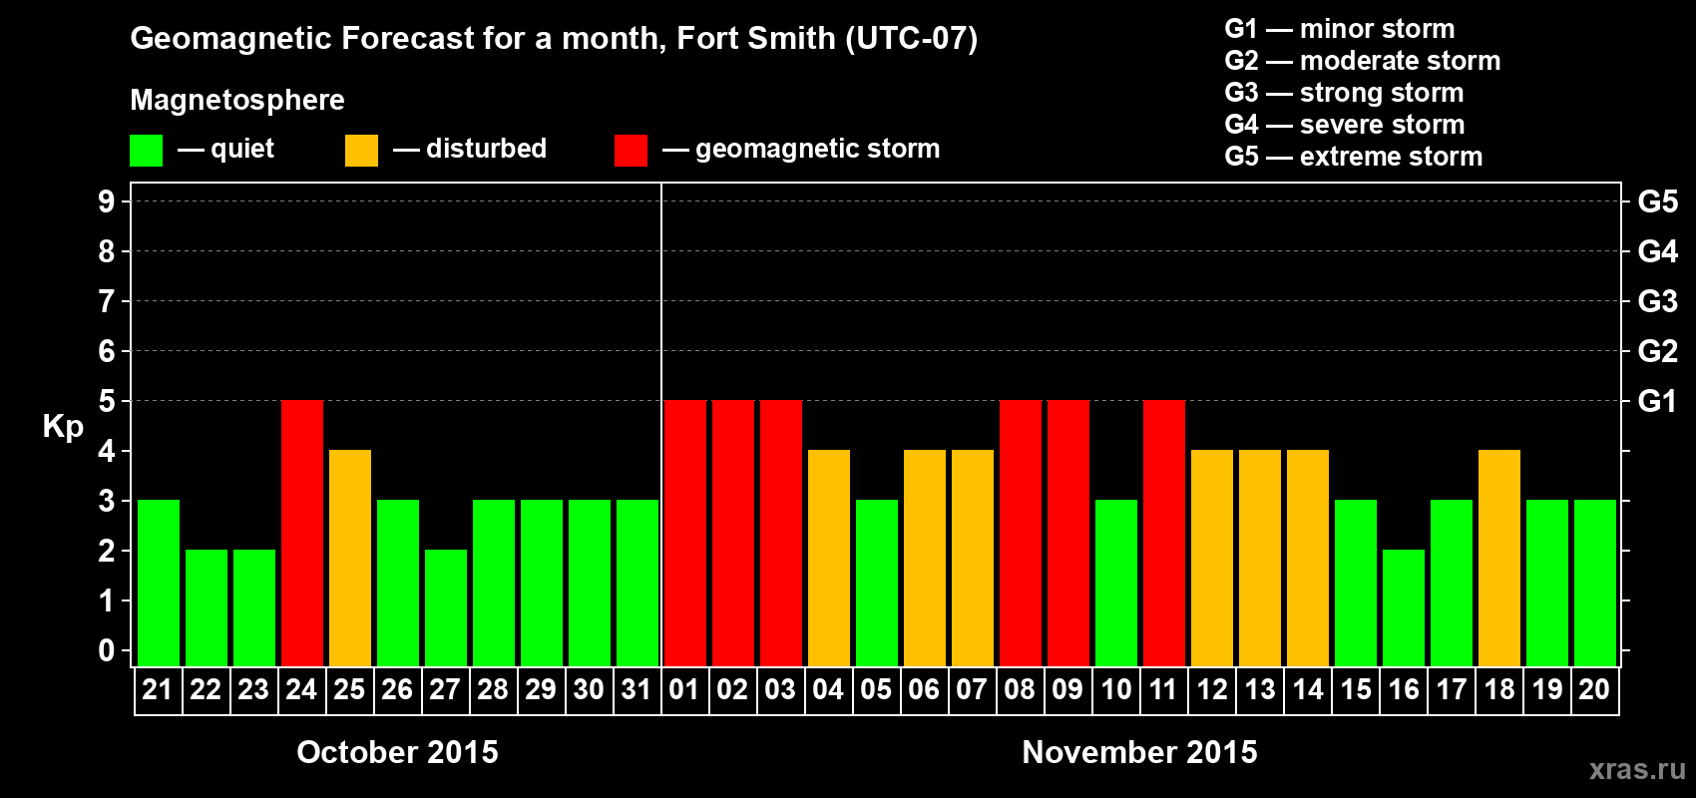Screen dimensions: 1696x798
Task: Click the date label 02 on axis
Action: coord(732,689)
